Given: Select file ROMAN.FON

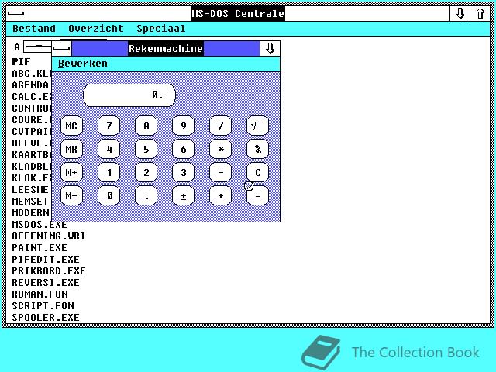Looking at the screenshot, I should (40, 294).
